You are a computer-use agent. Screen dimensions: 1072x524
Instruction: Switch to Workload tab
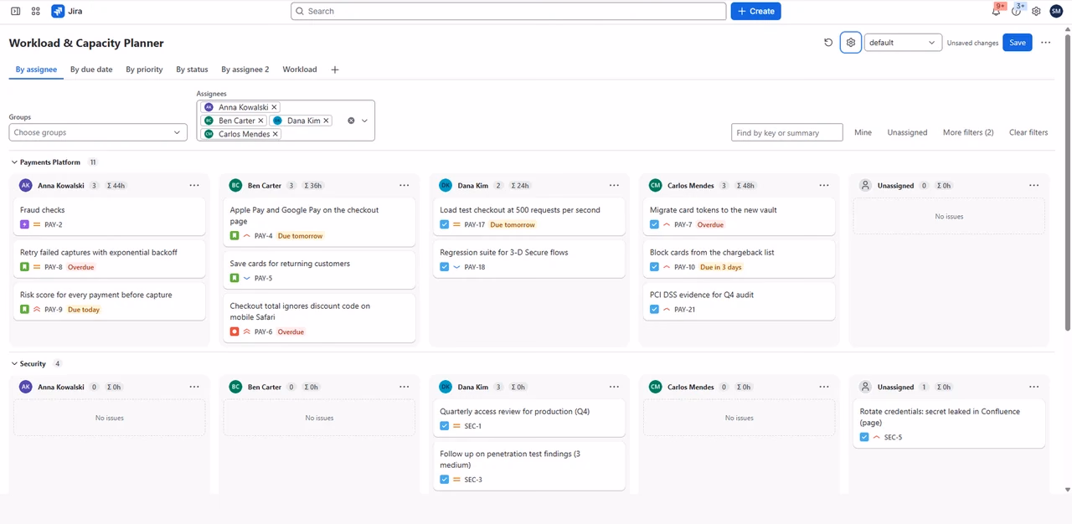point(300,69)
